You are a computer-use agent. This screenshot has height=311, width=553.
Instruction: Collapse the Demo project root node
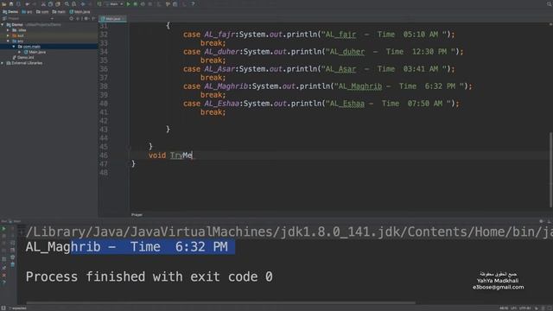(x=3, y=25)
